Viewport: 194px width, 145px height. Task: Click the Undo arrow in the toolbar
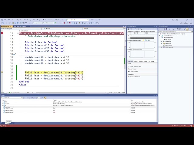[x=26, y=23]
